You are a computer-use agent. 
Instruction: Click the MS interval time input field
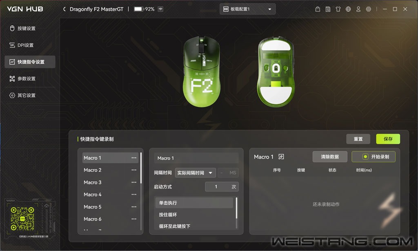tap(228, 173)
